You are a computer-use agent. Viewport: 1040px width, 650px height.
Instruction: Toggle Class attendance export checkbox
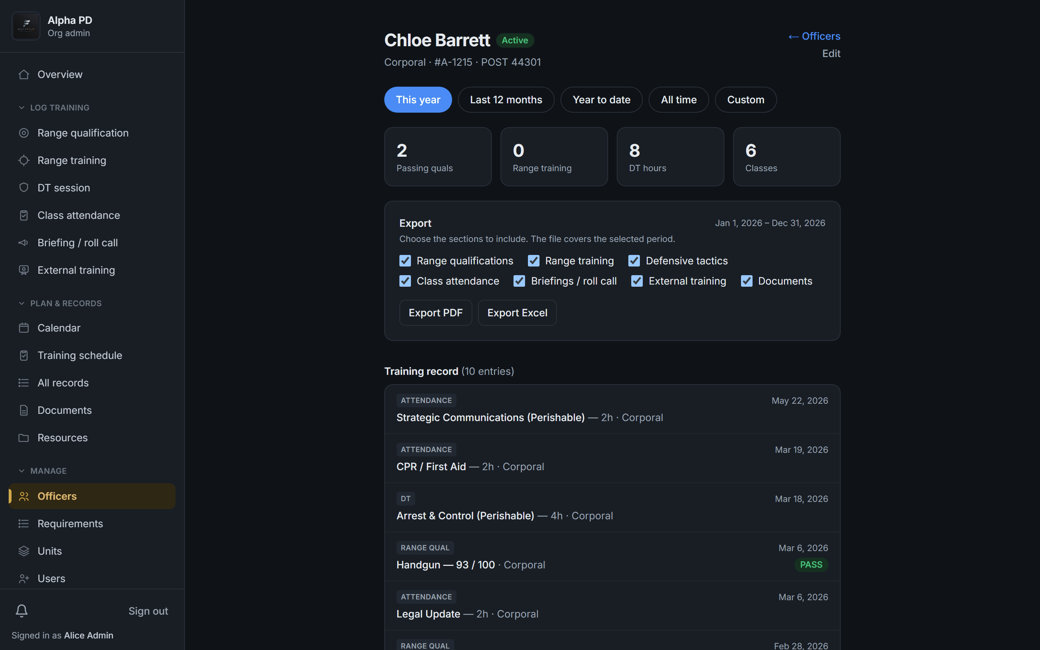(405, 281)
